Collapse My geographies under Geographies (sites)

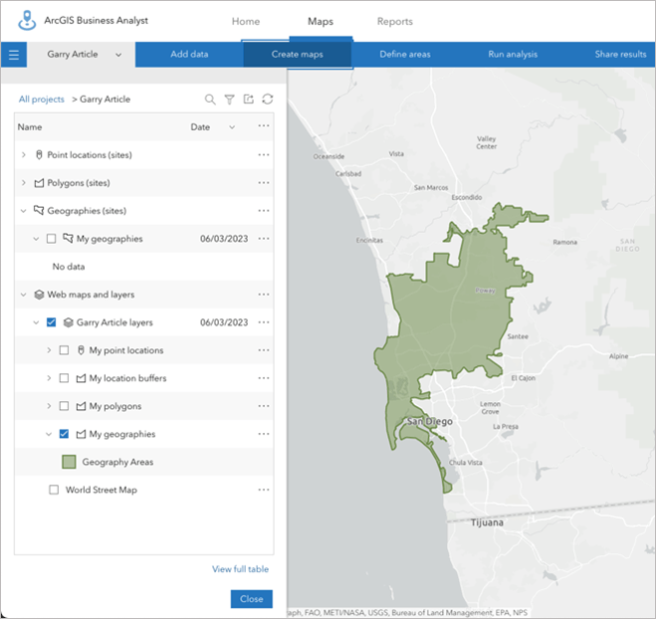coord(36,239)
